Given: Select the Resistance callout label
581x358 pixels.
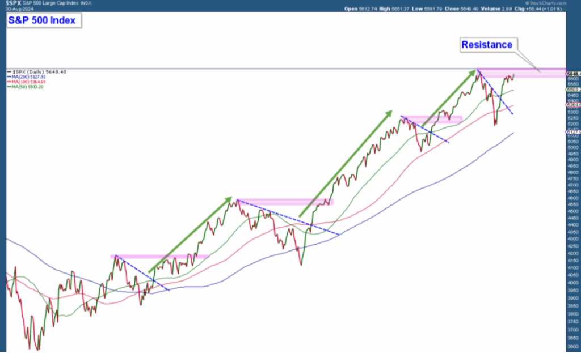Looking at the screenshot, I should (x=487, y=45).
